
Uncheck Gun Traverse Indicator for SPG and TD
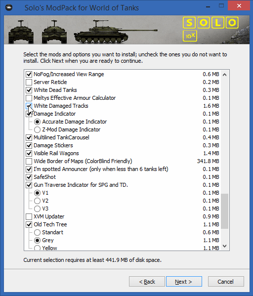click(29, 185)
